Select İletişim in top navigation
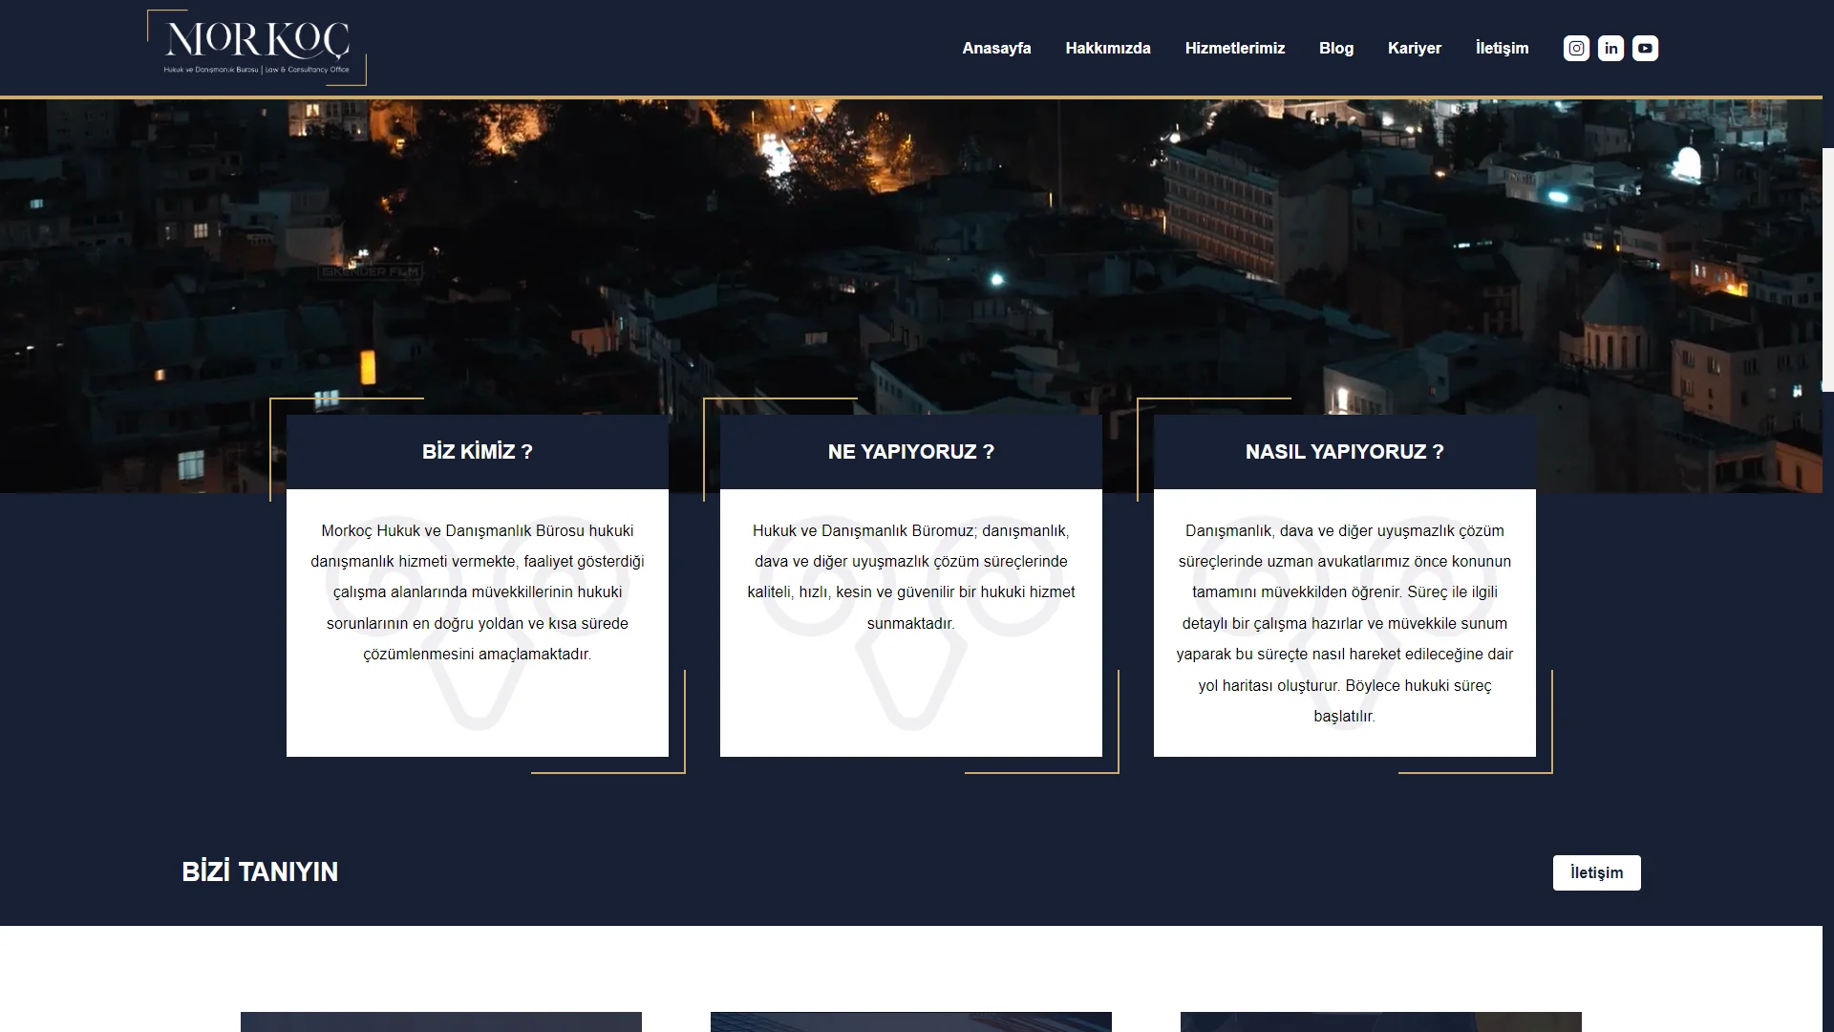This screenshot has width=1834, height=1032. [x=1502, y=48]
